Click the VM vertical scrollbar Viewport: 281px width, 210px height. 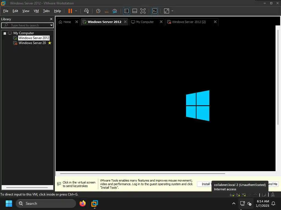pyautogui.click(x=278, y=77)
